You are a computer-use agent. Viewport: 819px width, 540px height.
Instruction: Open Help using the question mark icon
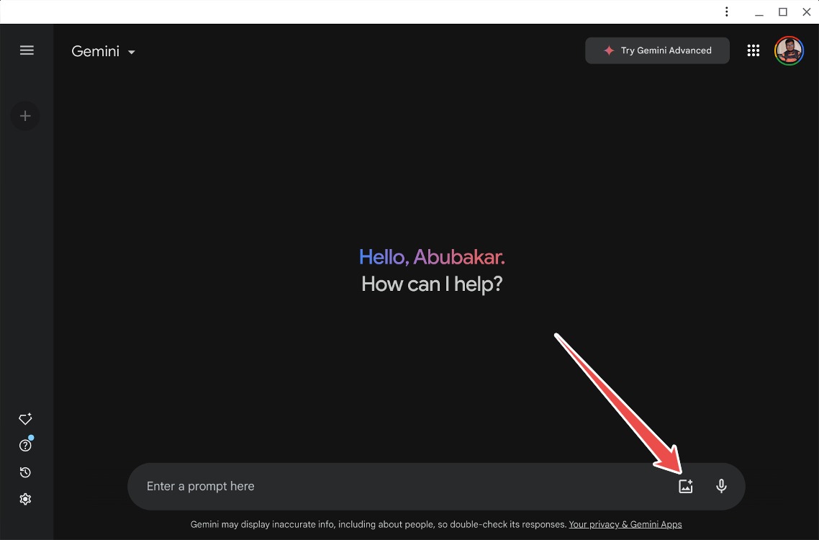pyautogui.click(x=25, y=445)
